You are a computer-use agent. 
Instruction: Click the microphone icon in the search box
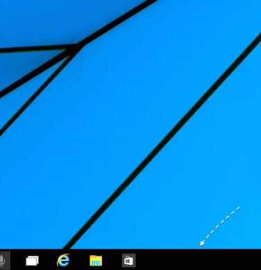(2, 260)
